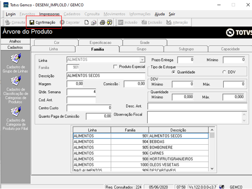
Task: Click the down arrow of the families list scrollbar
Action: 212,168
